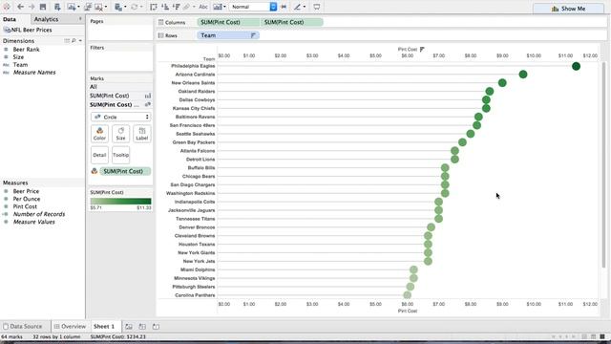Click the Undo back arrow

(20, 7)
